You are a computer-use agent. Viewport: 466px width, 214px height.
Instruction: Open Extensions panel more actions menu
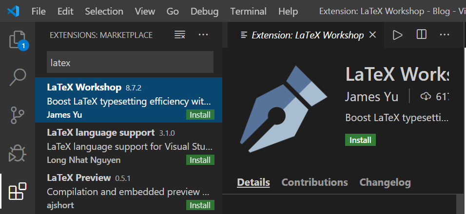pyautogui.click(x=203, y=35)
